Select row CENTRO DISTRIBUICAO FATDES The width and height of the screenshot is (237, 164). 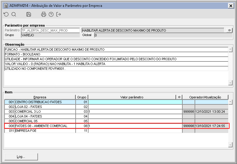[x=116, y=102]
